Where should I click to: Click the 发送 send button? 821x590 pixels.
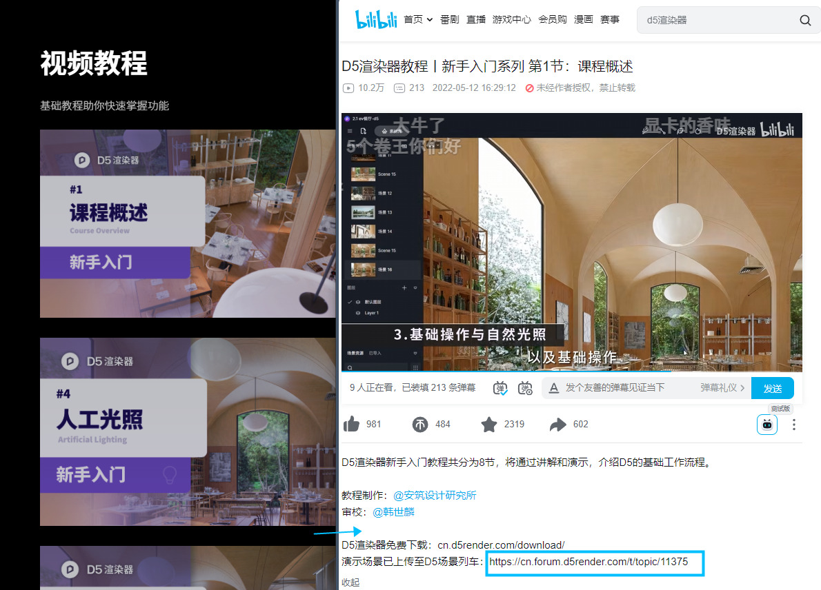pos(772,388)
